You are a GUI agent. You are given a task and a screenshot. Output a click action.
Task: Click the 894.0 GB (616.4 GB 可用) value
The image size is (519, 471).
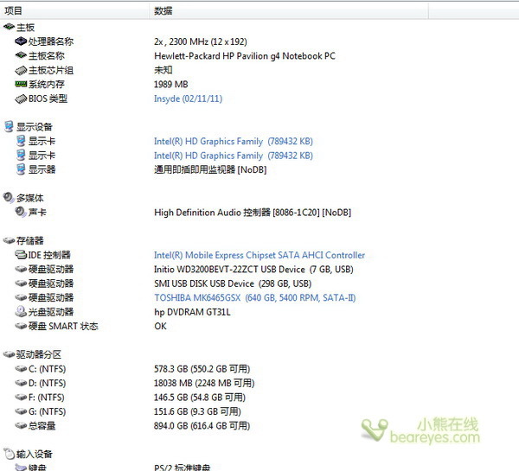click(202, 426)
